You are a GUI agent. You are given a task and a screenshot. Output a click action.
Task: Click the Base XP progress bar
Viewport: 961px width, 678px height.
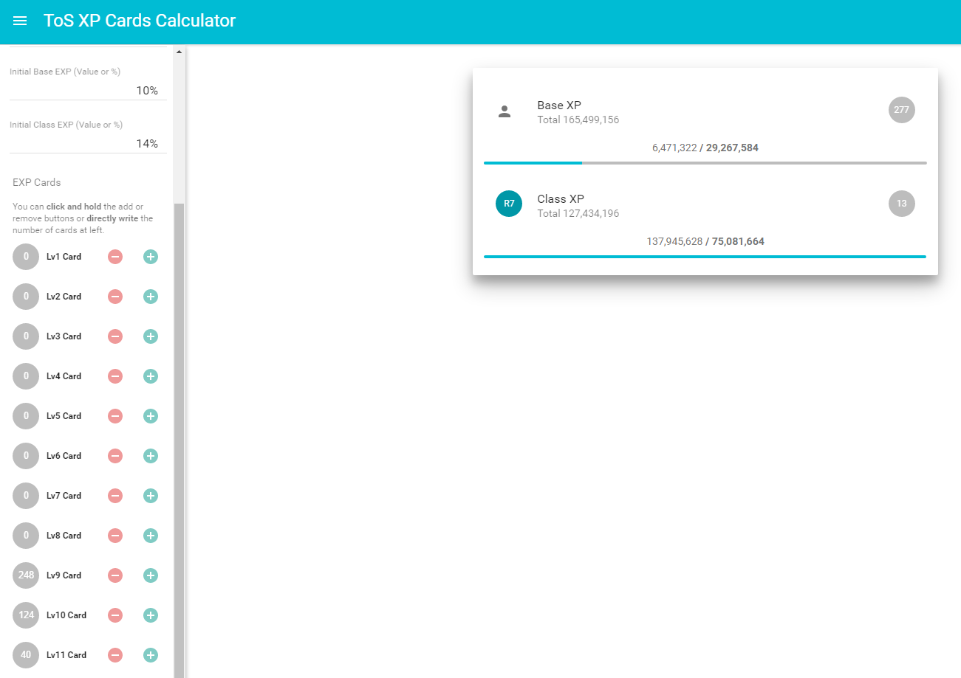pyautogui.click(x=705, y=162)
